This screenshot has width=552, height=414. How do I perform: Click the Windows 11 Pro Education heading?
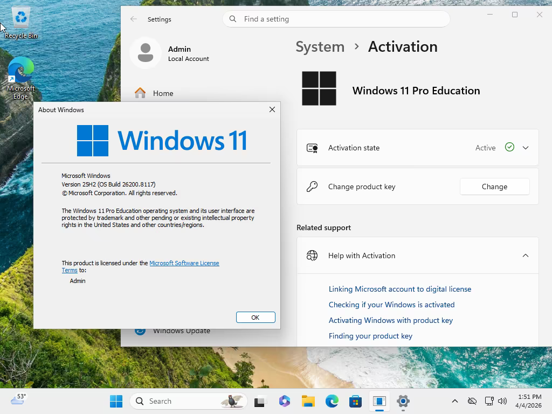(416, 91)
